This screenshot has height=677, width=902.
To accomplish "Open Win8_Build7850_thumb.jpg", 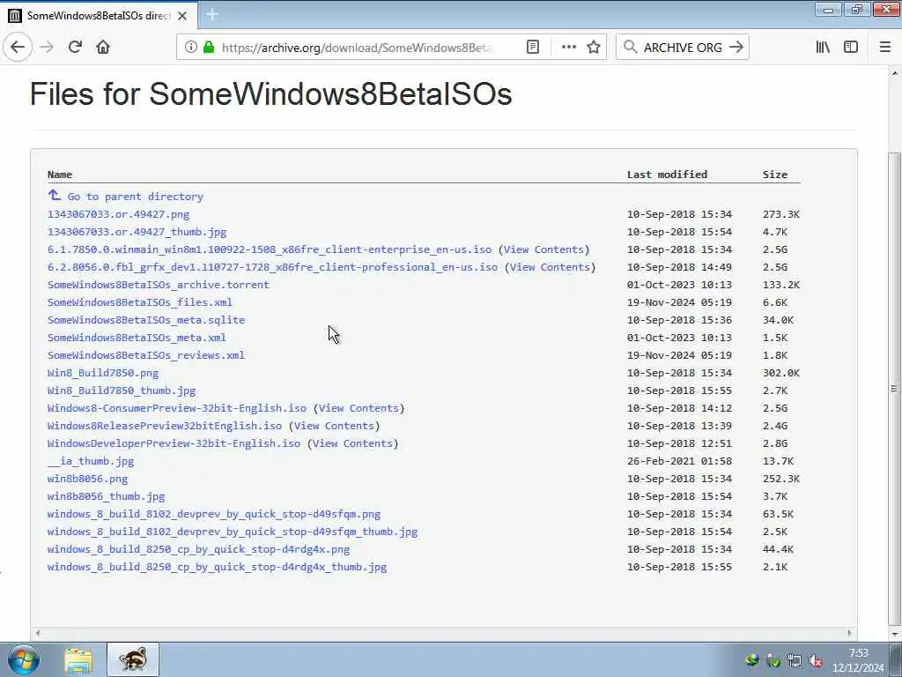I will tap(122, 391).
